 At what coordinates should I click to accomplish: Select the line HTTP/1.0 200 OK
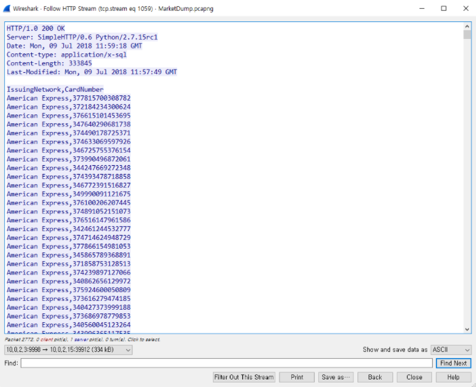pyautogui.click(x=36, y=28)
